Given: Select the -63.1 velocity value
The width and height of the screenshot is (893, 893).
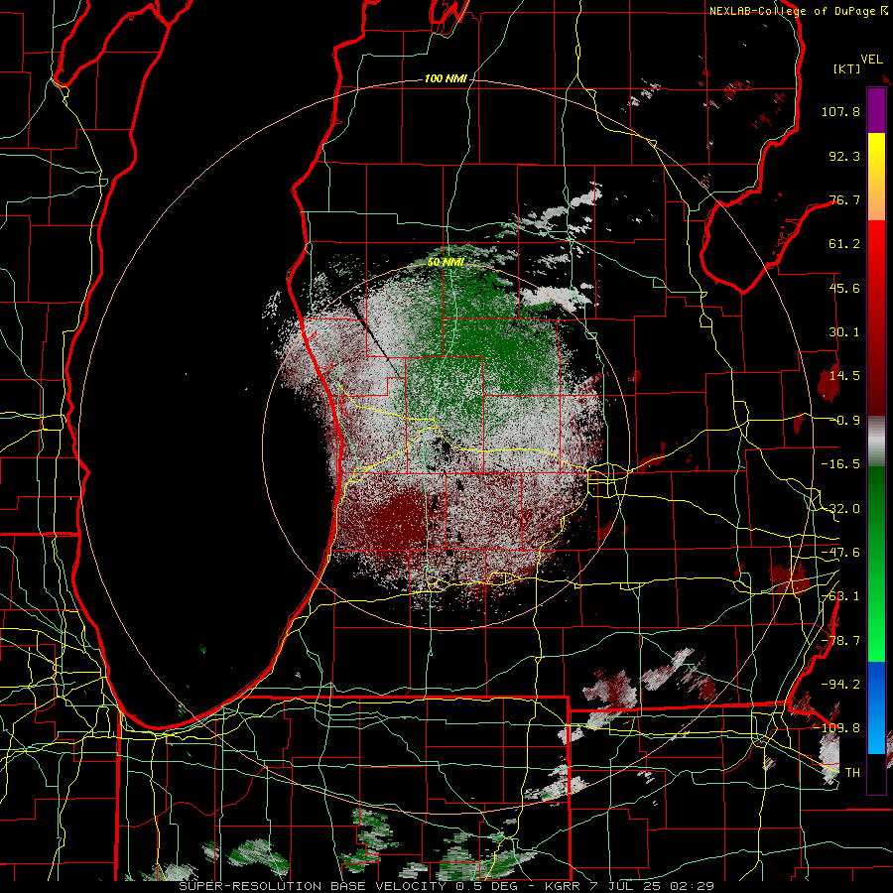Looking at the screenshot, I should coord(840,596).
